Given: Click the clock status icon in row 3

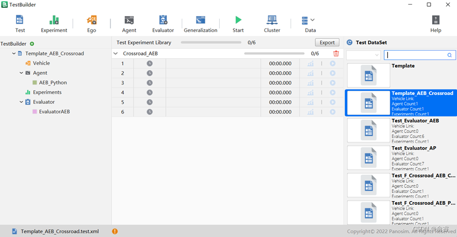Looking at the screenshot, I should pyautogui.click(x=150, y=83).
